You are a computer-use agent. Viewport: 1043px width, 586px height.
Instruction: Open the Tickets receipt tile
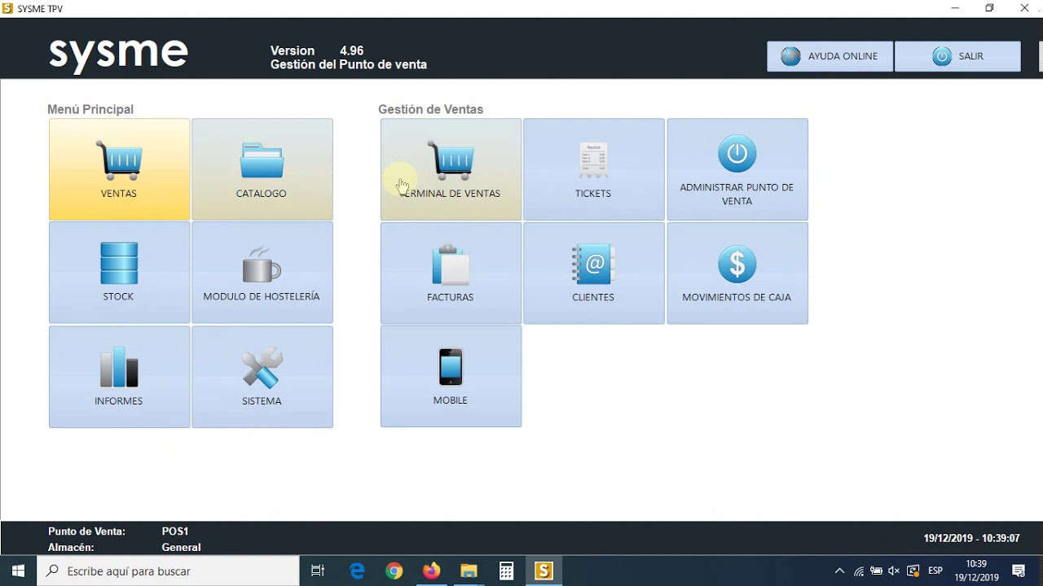594,169
